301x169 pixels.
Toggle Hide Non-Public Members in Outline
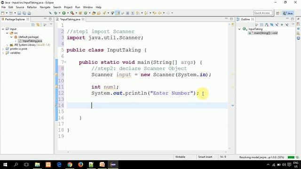click(x=282, y=25)
